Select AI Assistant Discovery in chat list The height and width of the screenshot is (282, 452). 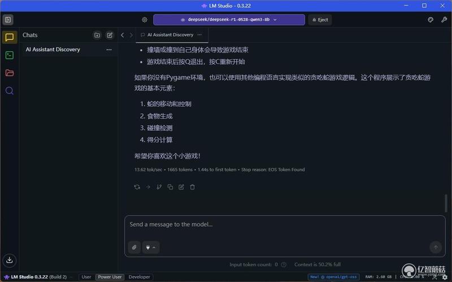[x=53, y=50]
